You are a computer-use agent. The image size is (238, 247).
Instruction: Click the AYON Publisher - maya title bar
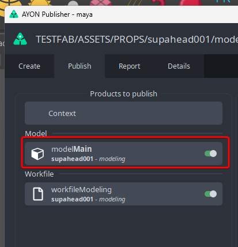point(121,14)
